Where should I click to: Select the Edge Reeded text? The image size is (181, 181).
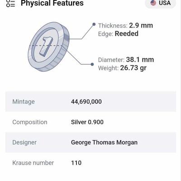coord(118,33)
